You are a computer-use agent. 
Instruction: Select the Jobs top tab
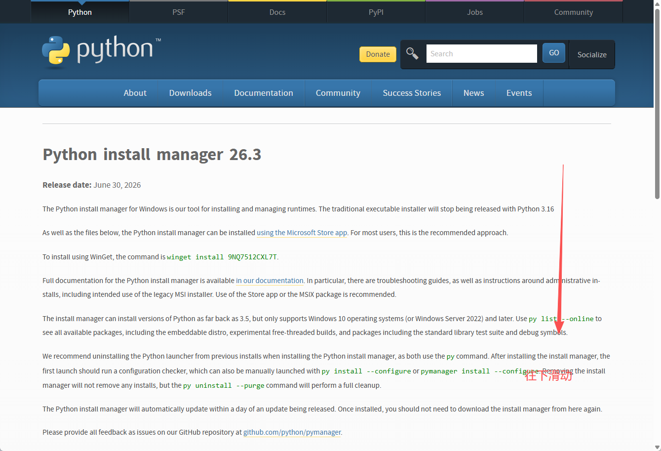[475, 12]
